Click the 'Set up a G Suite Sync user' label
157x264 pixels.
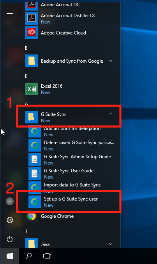point(71,199)
